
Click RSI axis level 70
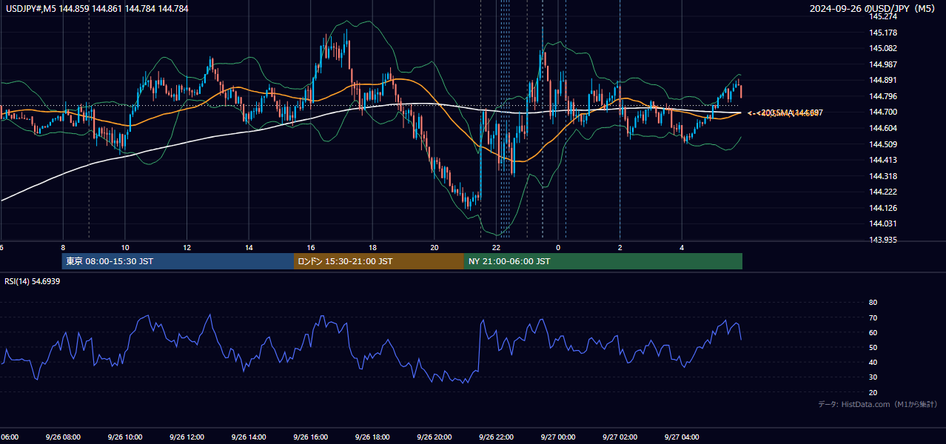click(x=873, y=317)
